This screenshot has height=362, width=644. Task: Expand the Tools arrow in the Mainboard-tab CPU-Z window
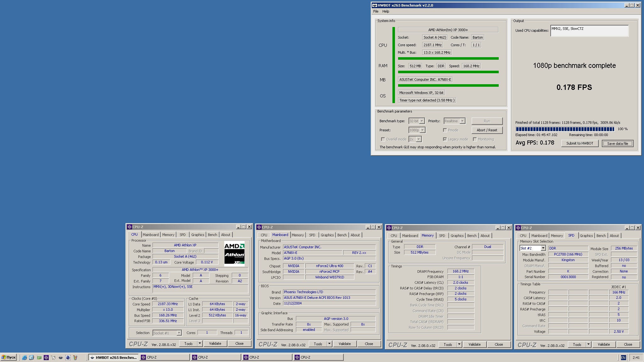[329, 344]
